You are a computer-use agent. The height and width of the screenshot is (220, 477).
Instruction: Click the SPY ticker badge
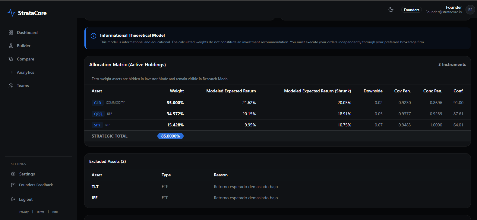[x=97, y=125]
